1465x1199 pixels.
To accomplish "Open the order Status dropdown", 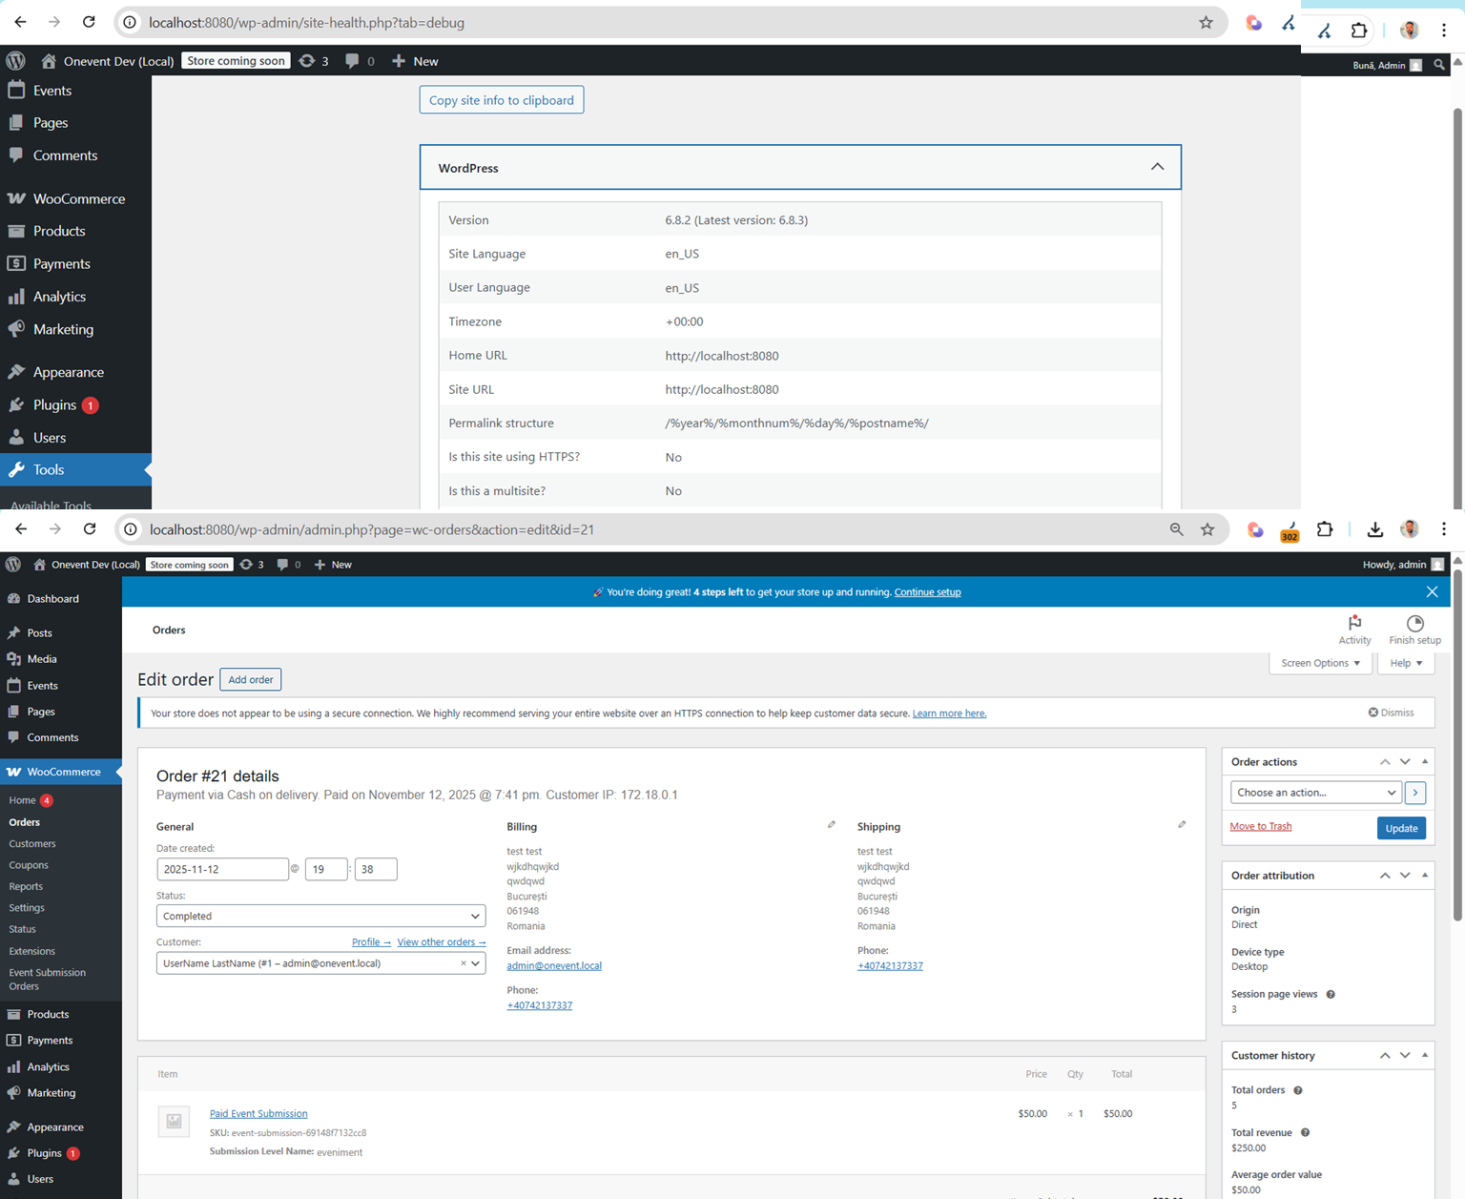I will click(320, 916).
